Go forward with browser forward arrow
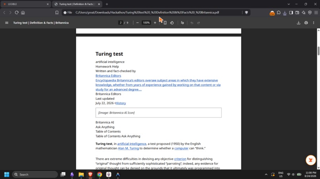320x179 pixels. [10, 13]
